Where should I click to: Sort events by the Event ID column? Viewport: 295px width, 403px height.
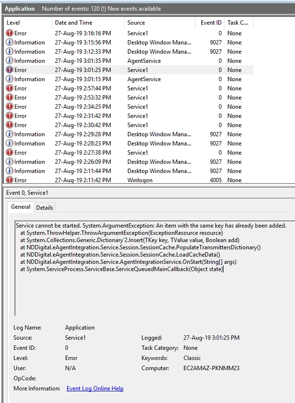coord(211,23)
